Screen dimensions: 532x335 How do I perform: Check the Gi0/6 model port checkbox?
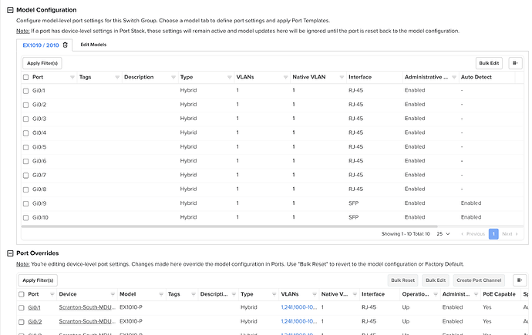click(x=25, y=161)
